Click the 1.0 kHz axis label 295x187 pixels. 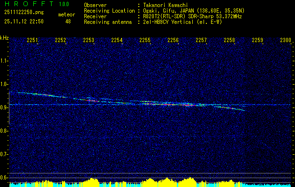tap(4, 84)
